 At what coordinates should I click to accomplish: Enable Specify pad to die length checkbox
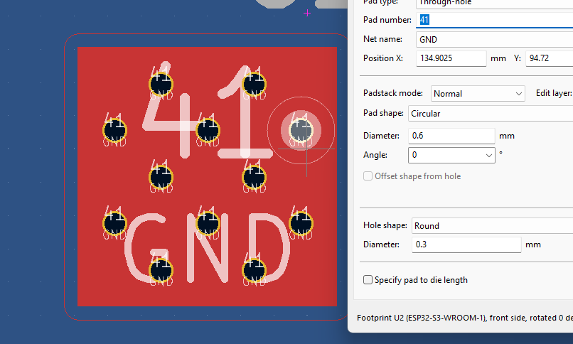368,280
